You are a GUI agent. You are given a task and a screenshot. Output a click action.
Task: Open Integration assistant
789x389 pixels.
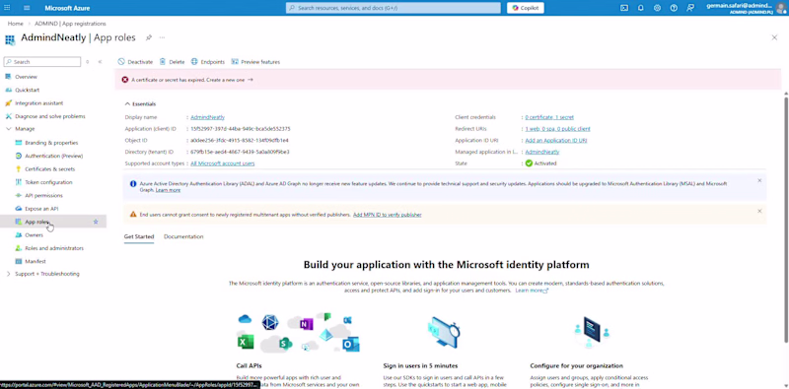38,103
